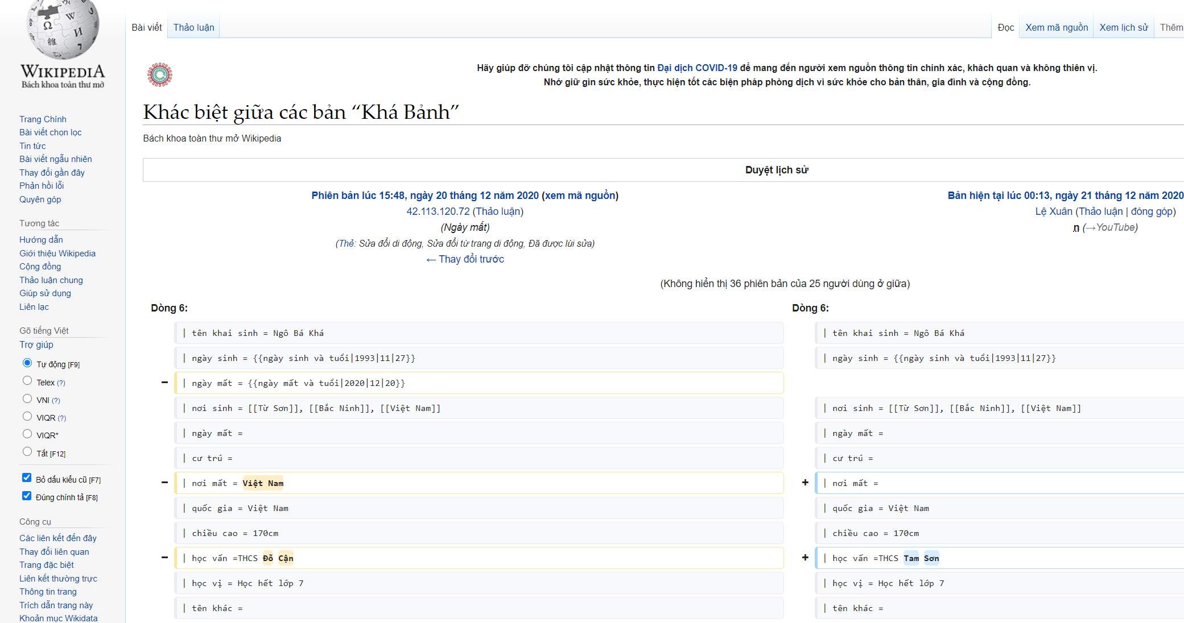Open the "Đại dịch COVID-19" link

click(696, 67)
